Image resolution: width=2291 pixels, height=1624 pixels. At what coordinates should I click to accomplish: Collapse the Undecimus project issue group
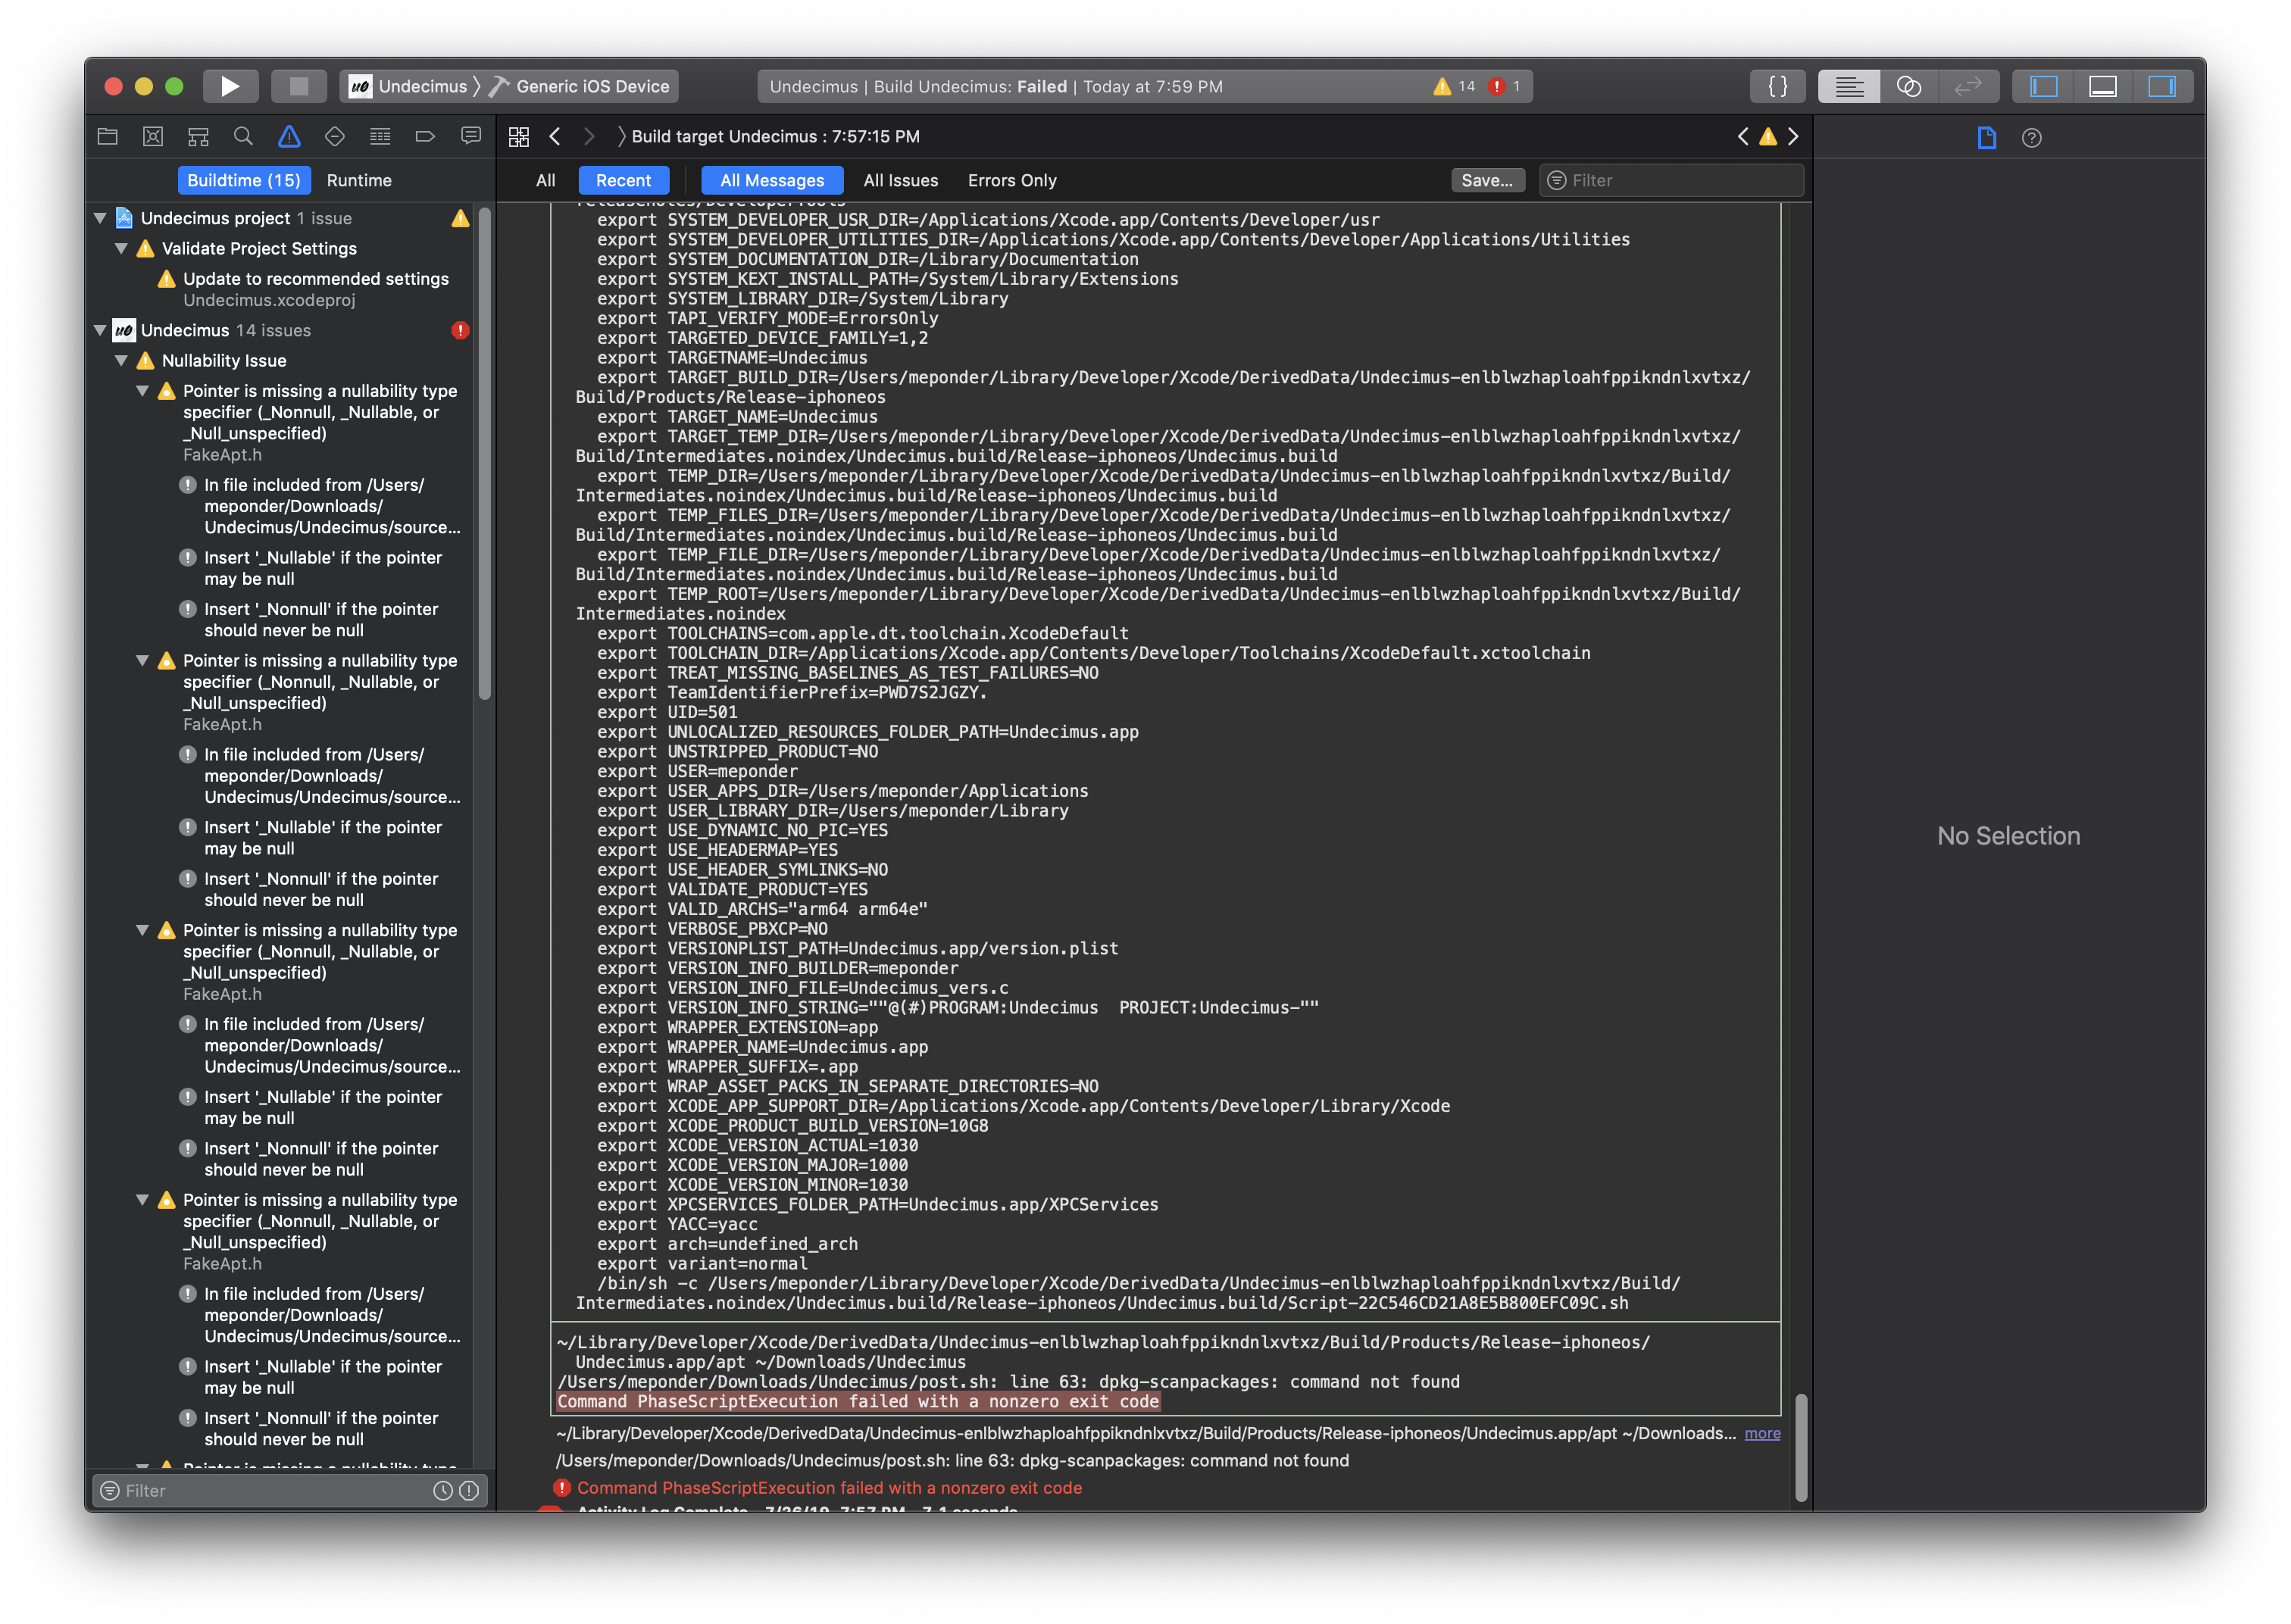(100, 218)
